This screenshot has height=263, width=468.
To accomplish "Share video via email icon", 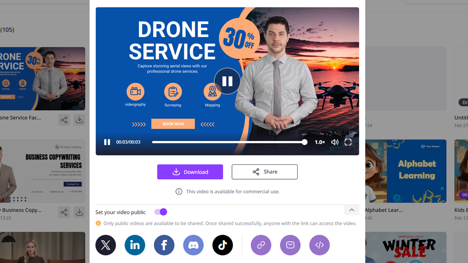I will click(x=290, y=245).
